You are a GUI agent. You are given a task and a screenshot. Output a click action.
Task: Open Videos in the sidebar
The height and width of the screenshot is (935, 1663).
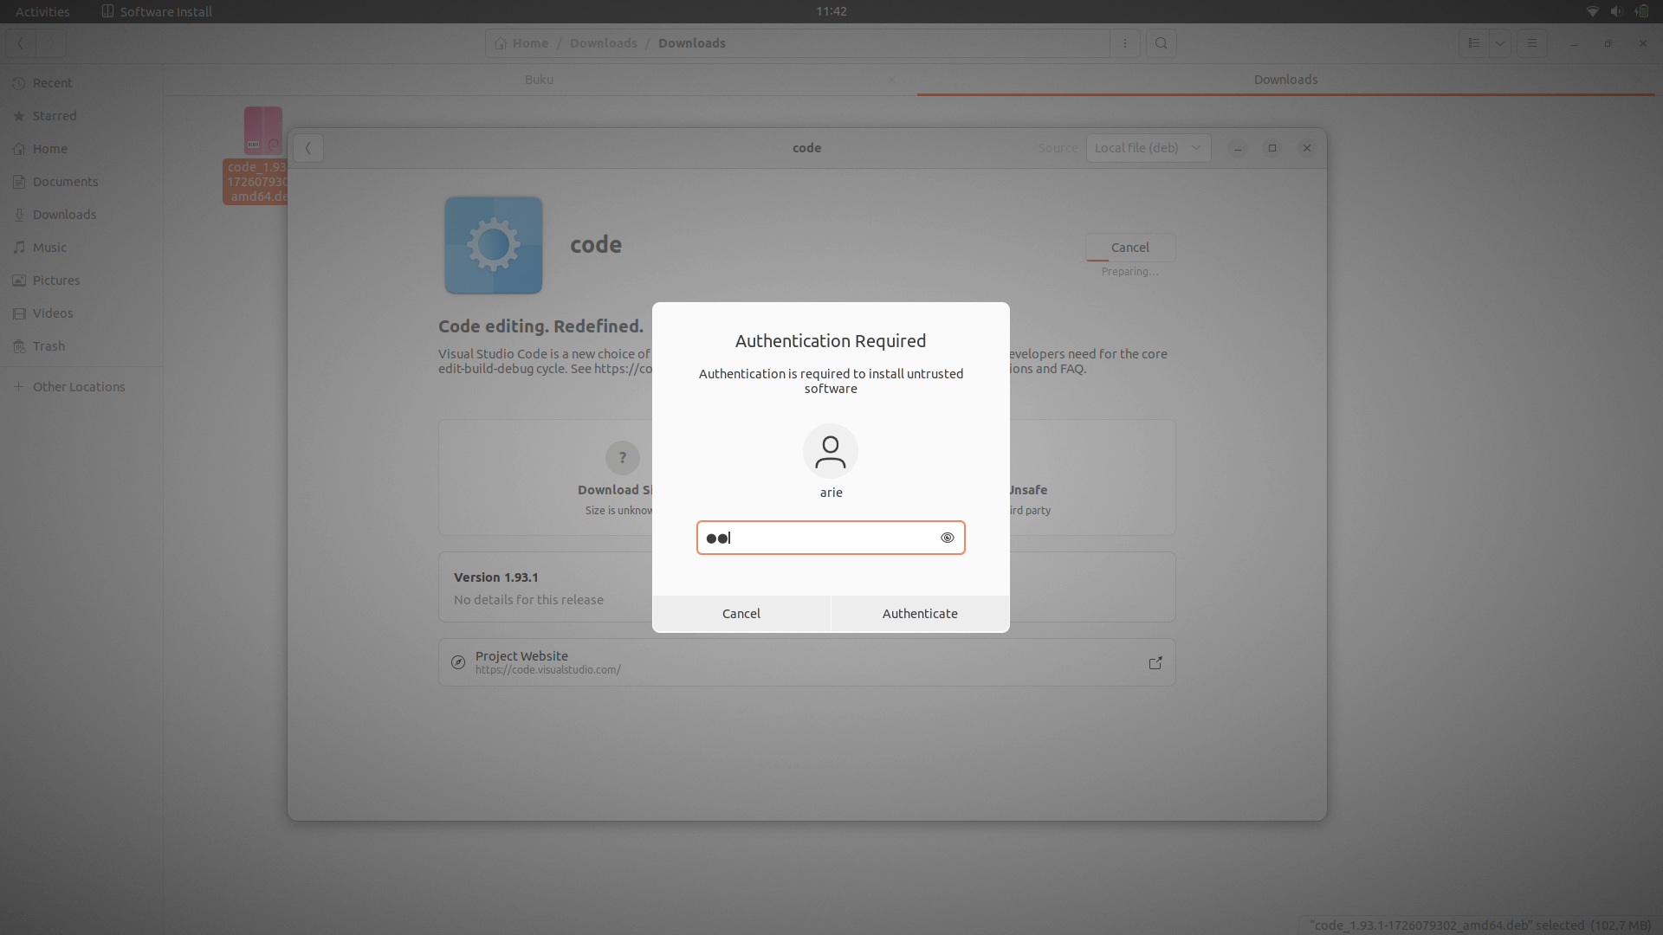point(81,313)
